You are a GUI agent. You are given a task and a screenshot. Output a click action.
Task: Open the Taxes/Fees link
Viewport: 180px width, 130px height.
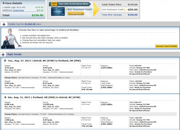click(18, 10)
